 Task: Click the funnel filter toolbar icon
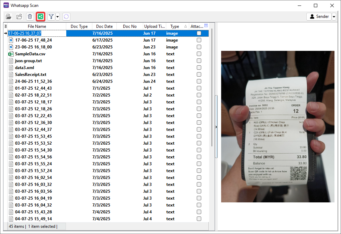(x=51, y=16)
